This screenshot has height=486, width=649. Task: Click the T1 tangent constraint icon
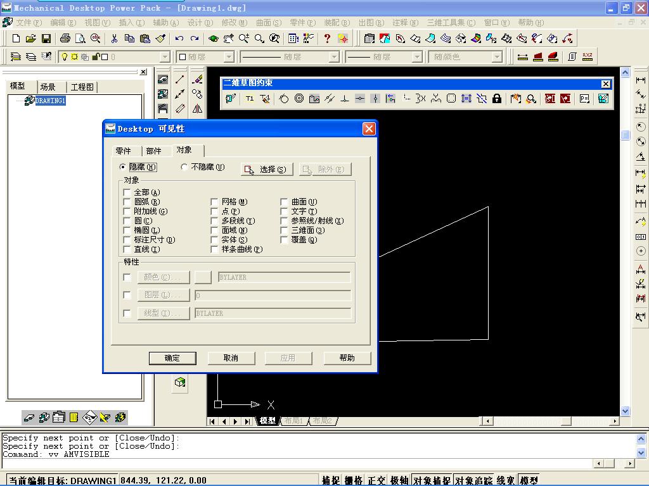(x=250, y=98)
